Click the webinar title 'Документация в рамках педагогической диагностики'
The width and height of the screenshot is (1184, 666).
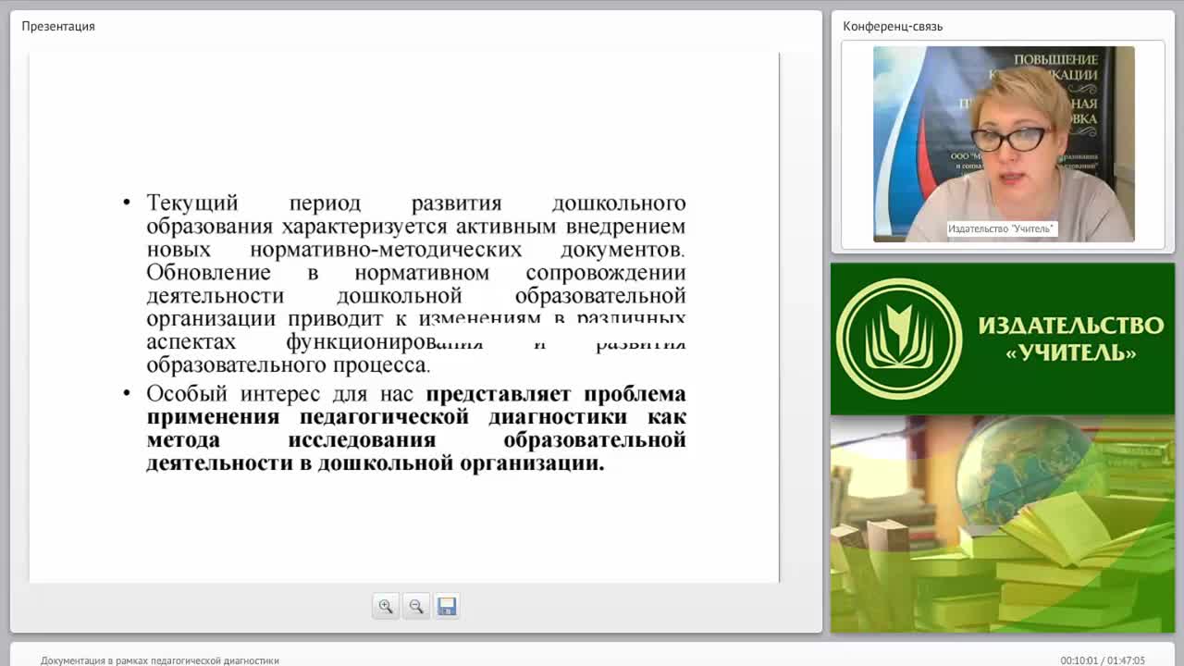(x=160, y=660)
